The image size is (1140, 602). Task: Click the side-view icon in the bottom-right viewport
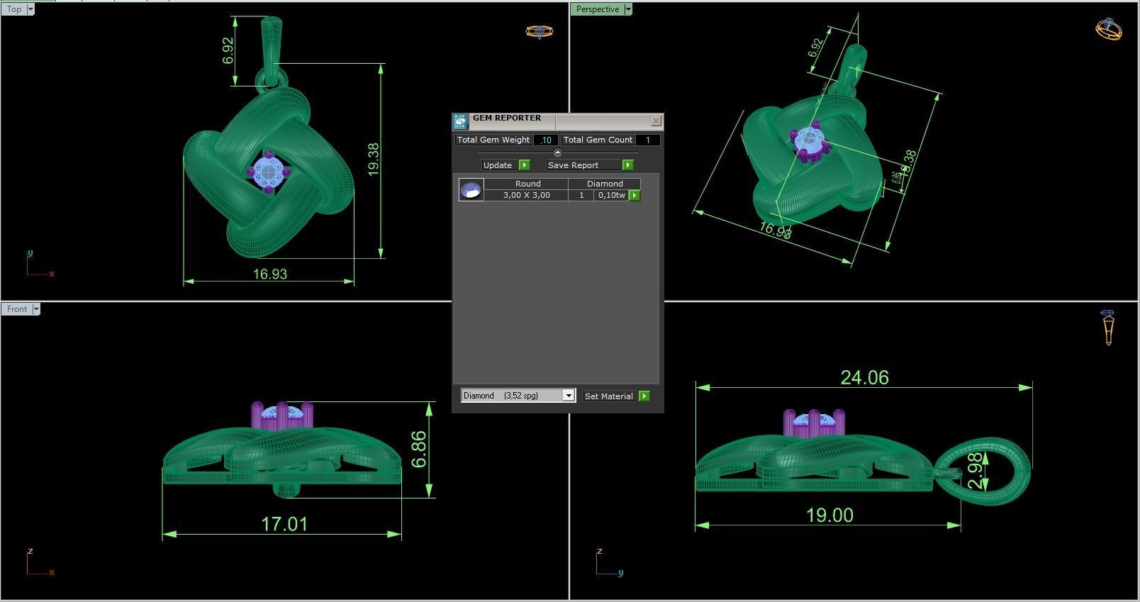click(1107, 327)
